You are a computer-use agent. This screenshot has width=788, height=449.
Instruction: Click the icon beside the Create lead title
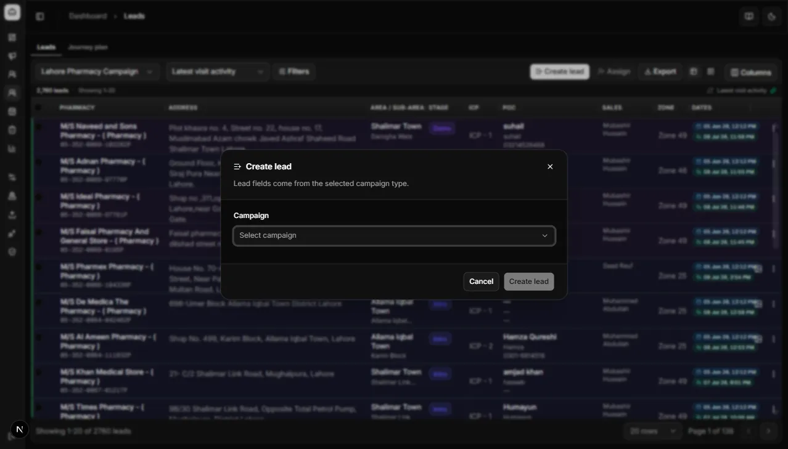[x=237, y=167]
